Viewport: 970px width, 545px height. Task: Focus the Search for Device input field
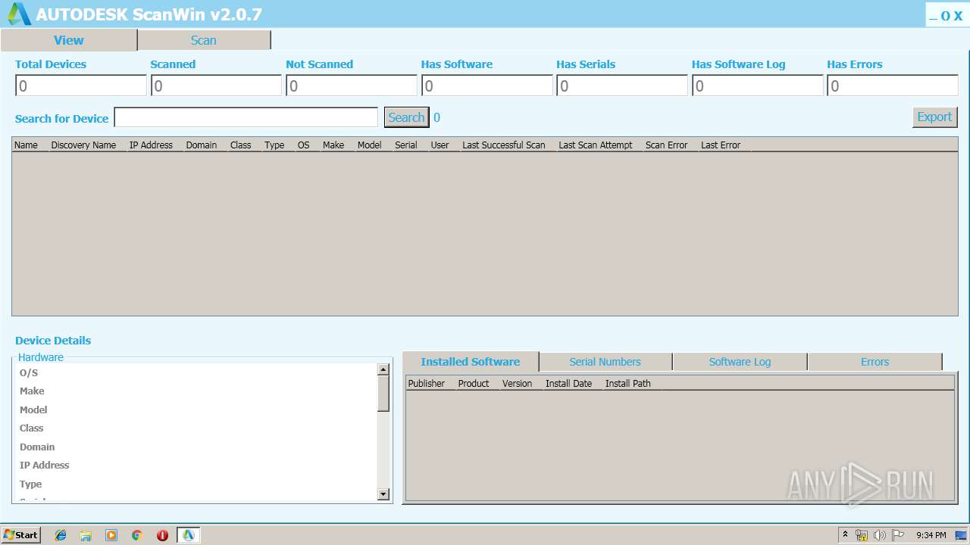click(x=246, y=117)
